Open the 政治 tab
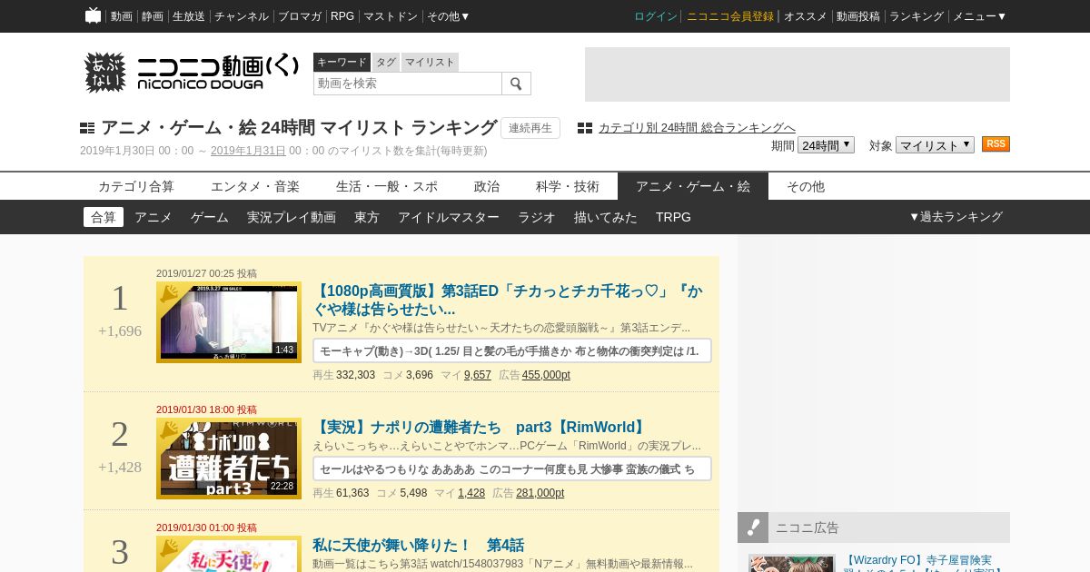This screenshot has width=1090, height=572. [x=487, y=186]
